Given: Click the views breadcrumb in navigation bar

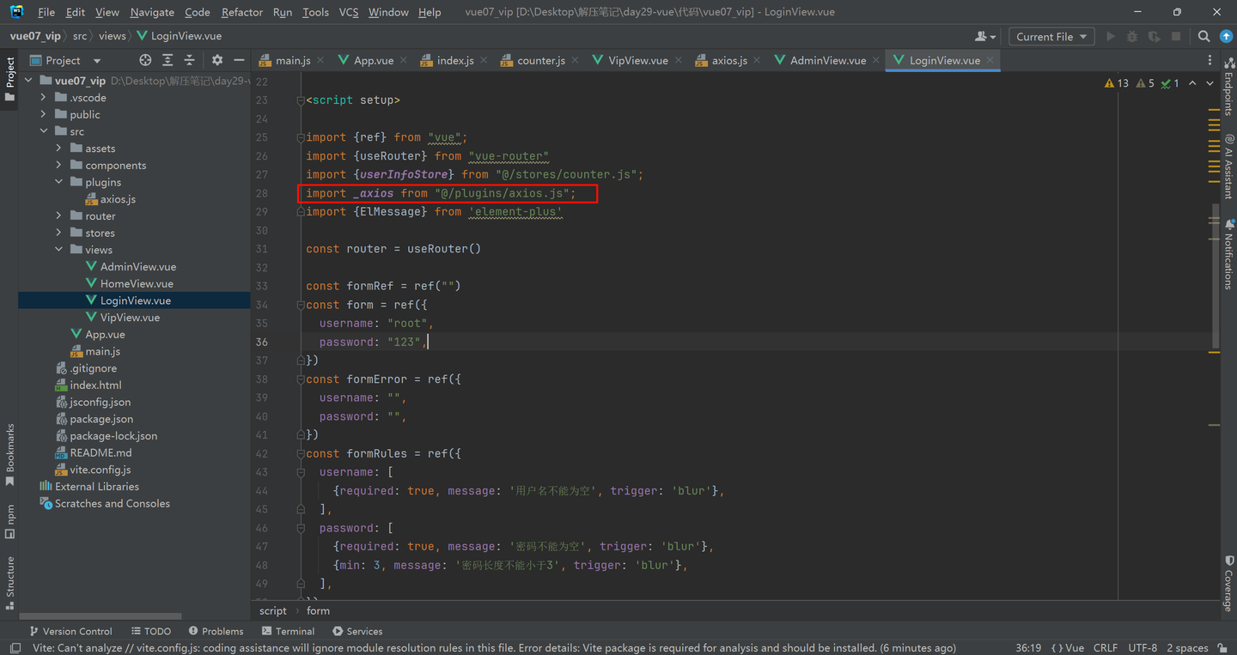Looking at the screenshot, I should [112, 36].
